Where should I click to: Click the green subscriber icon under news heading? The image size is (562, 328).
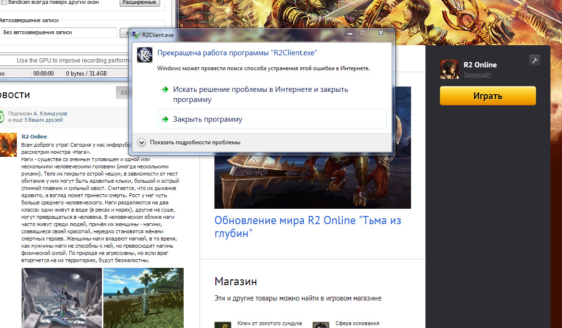tap(2, 117)
